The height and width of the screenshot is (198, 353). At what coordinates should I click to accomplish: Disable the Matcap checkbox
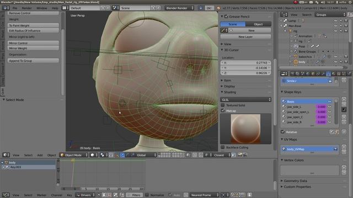click(x=223, y=111)
